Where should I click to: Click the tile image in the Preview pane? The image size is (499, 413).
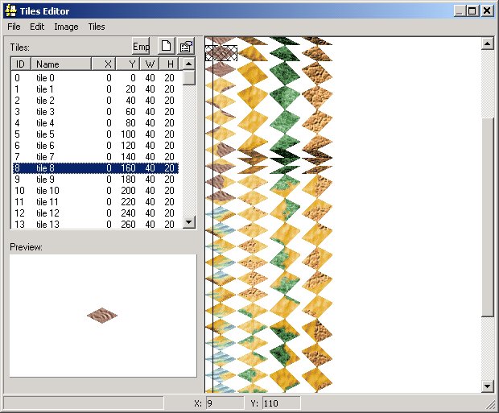click(102, 315)
